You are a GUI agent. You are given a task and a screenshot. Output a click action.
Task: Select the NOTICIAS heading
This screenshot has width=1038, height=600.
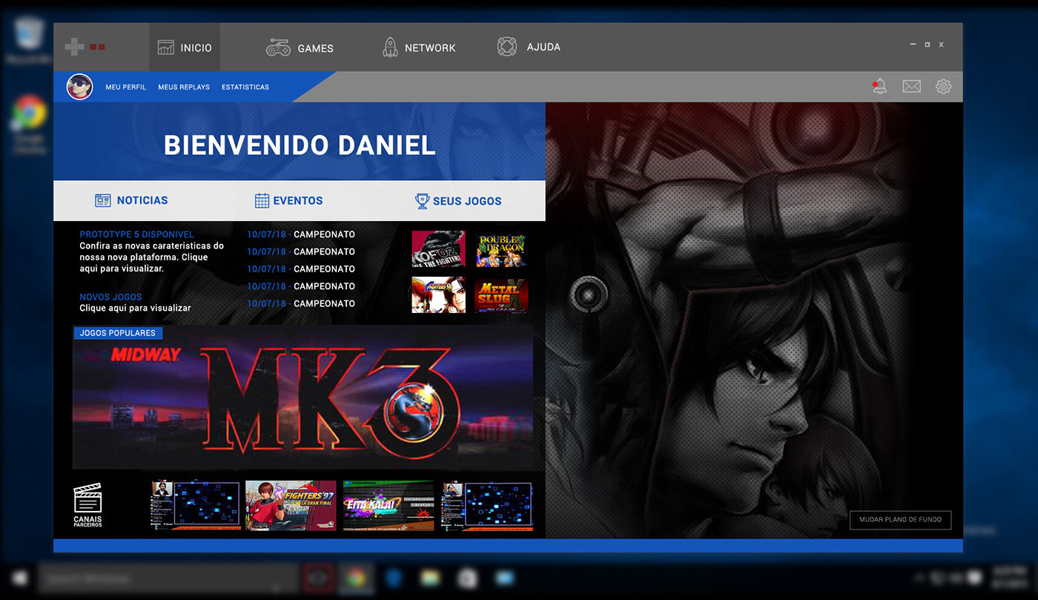click(x=142, y=200)
